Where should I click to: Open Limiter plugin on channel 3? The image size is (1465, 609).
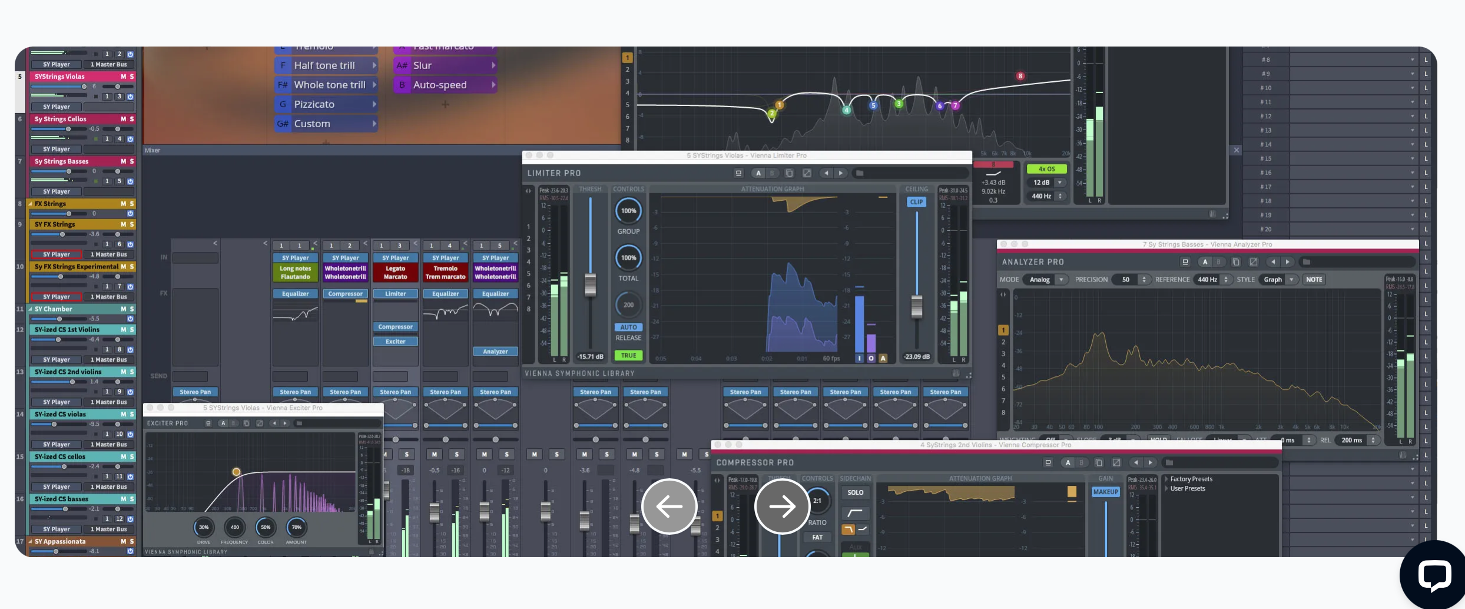[x=396, y=294]
